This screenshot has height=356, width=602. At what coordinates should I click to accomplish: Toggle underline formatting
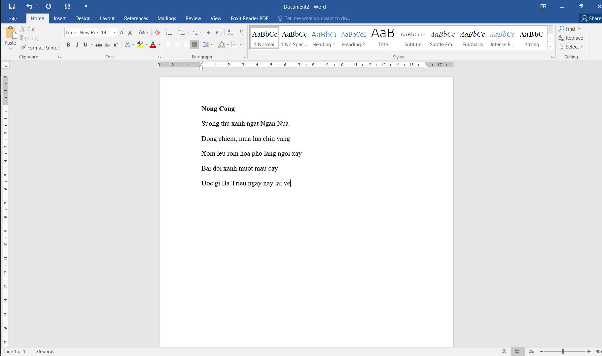[86, 45]
